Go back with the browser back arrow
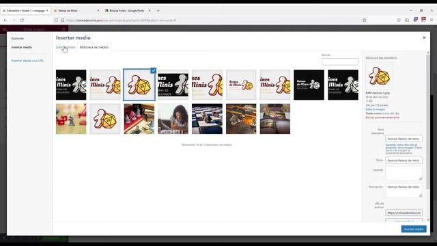This screenshot has height=246, width=437. tap(5, 20)
